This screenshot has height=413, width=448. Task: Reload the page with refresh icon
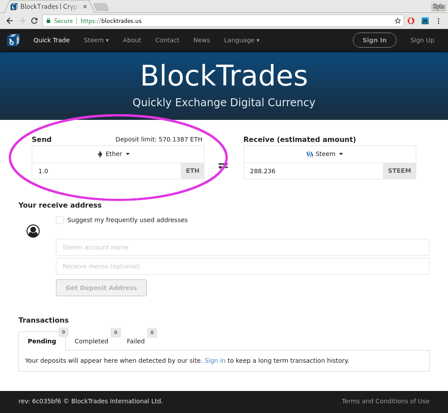(x=34, y=21)
